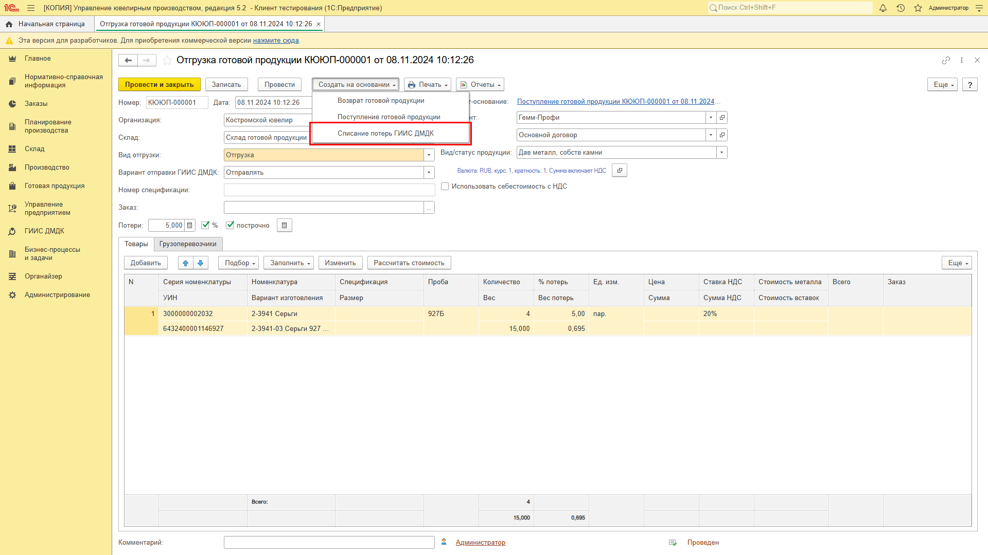Move row down with blue arrow

pyautogui.click(x=201, y=263)
